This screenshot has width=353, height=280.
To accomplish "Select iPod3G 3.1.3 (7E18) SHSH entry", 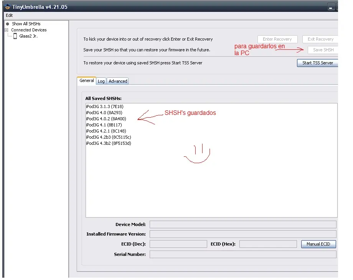I will point(105,106).
